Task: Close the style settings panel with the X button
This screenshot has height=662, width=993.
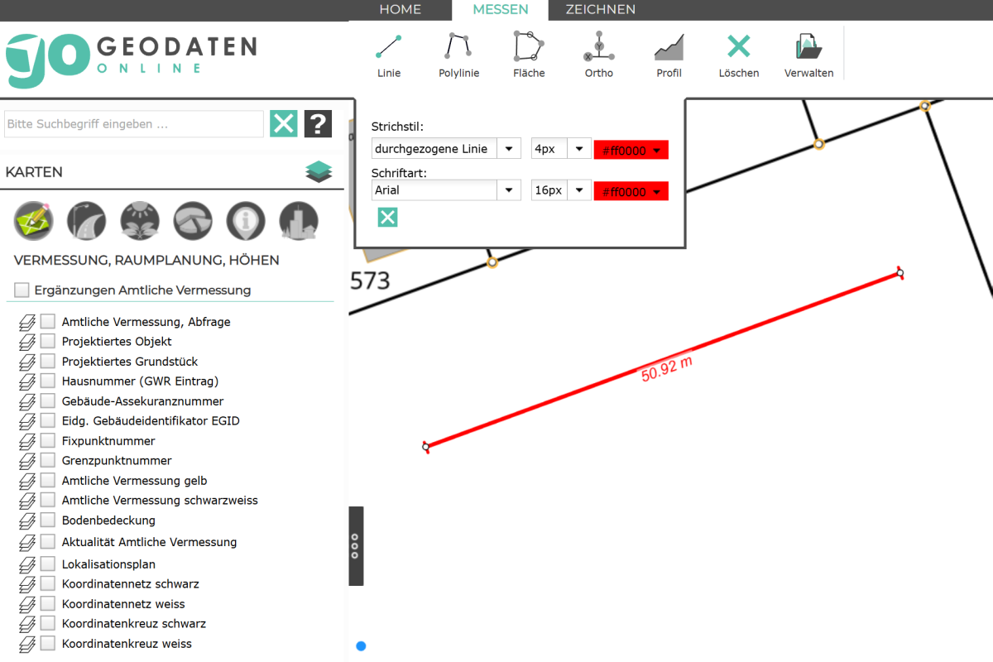Action: [x=387, y=218]
